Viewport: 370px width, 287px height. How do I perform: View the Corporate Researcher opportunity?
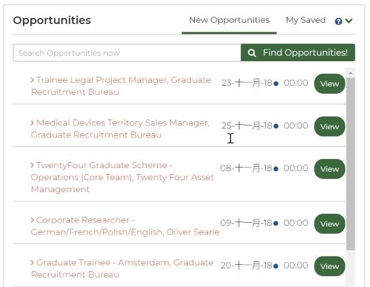(x=329, y=224)
